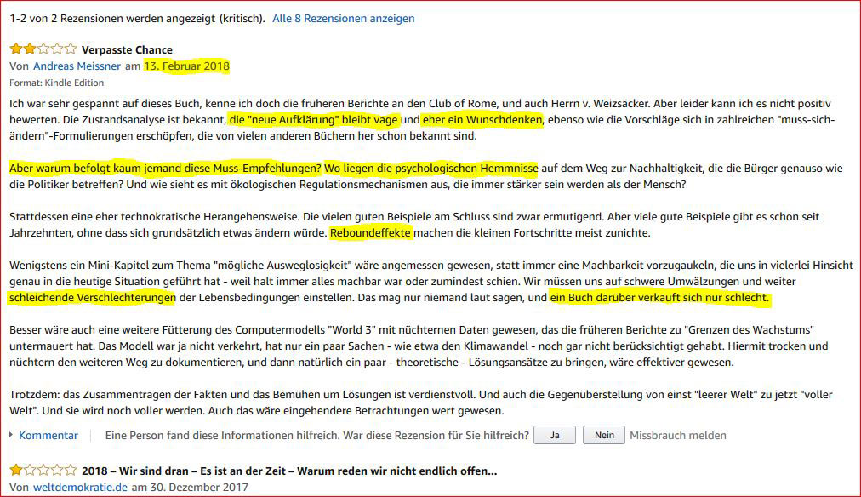The image size is (861, 497).
Task: Click highlighted text 'die "neue Aufklärung" bleibt vage'
Action: (314, 119)
